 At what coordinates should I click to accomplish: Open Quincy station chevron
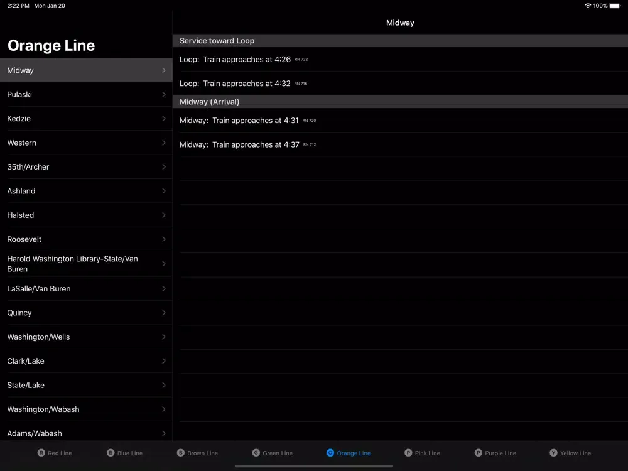click(164, 313)
